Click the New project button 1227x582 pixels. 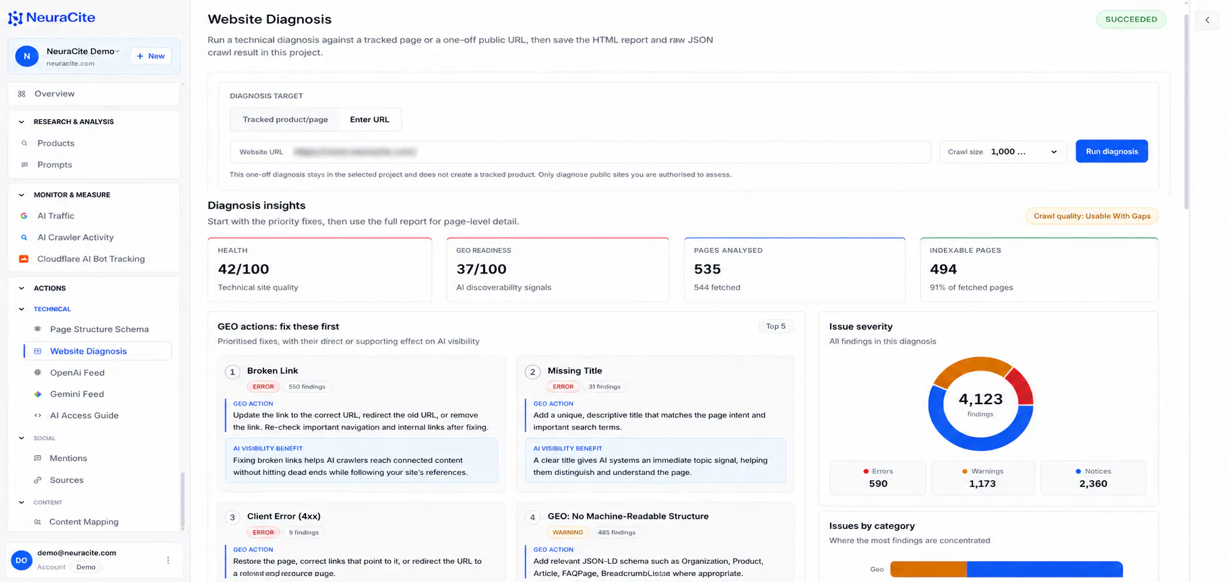pyautogui.click(x=150, y=56)
